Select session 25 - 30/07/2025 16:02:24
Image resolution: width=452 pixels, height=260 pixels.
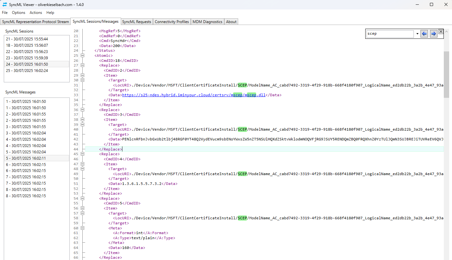(x=27, y=71)
